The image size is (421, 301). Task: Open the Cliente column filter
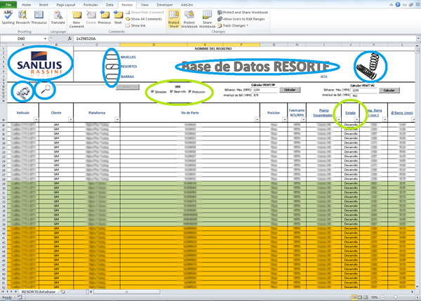(x=70, y=119)
